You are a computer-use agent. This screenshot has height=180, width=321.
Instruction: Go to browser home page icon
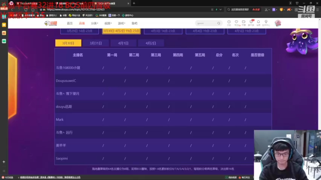click(x=33, y=10)
